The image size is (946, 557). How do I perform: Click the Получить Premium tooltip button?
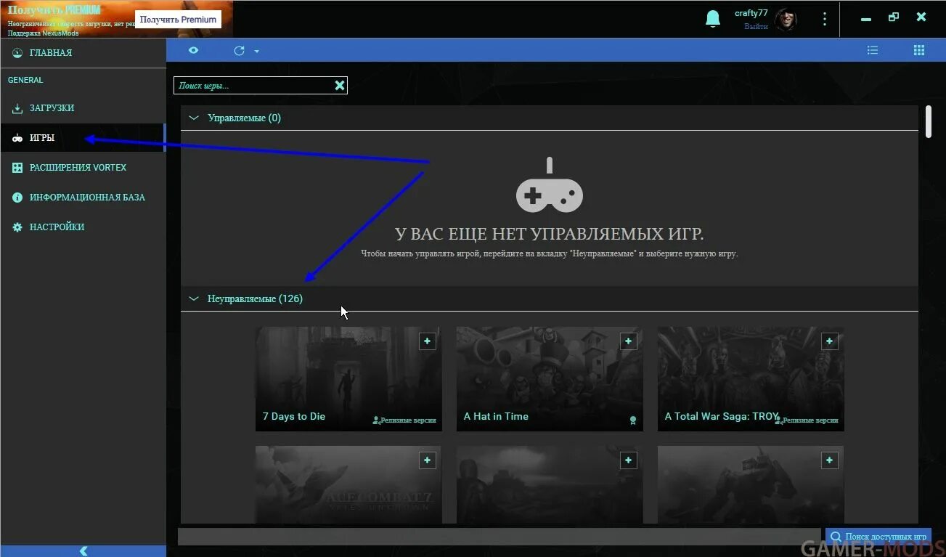coord(178,20)
